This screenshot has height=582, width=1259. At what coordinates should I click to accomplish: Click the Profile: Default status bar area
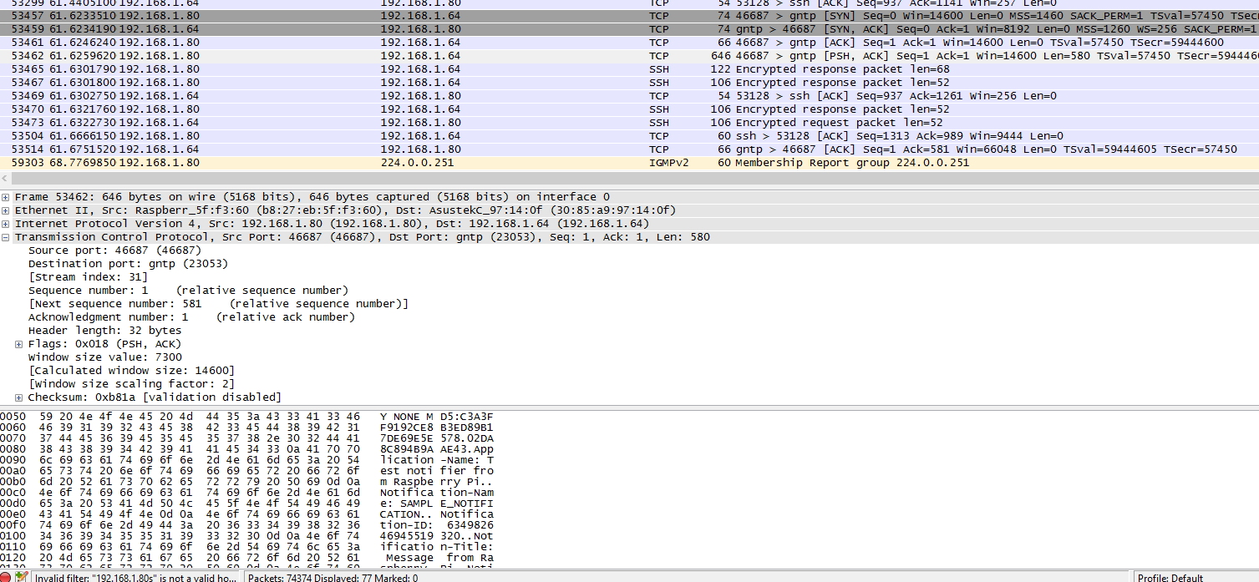coord(1171,576)
